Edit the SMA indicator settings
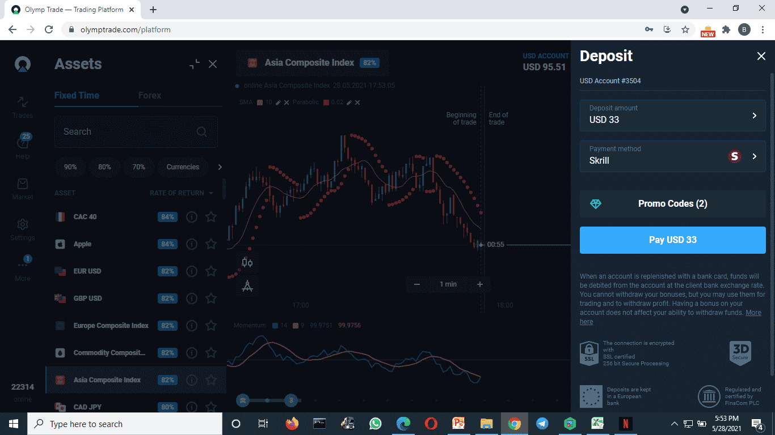775x435 pixels. (x=278, y=103)
